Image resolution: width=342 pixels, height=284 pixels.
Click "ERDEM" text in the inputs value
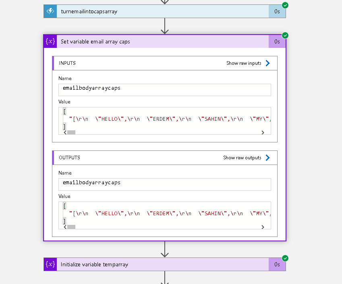tap(161, 119)
